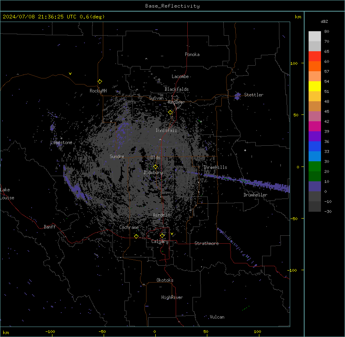Viewport: 345px width, 337px height.
Task: Click the Blackfalds city label
Action: point(177,89)
